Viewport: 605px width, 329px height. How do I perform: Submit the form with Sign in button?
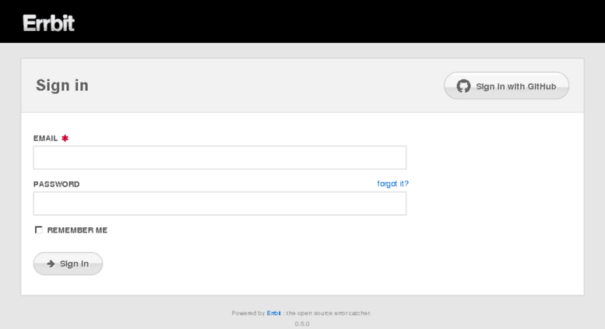(x=68, y=264)
